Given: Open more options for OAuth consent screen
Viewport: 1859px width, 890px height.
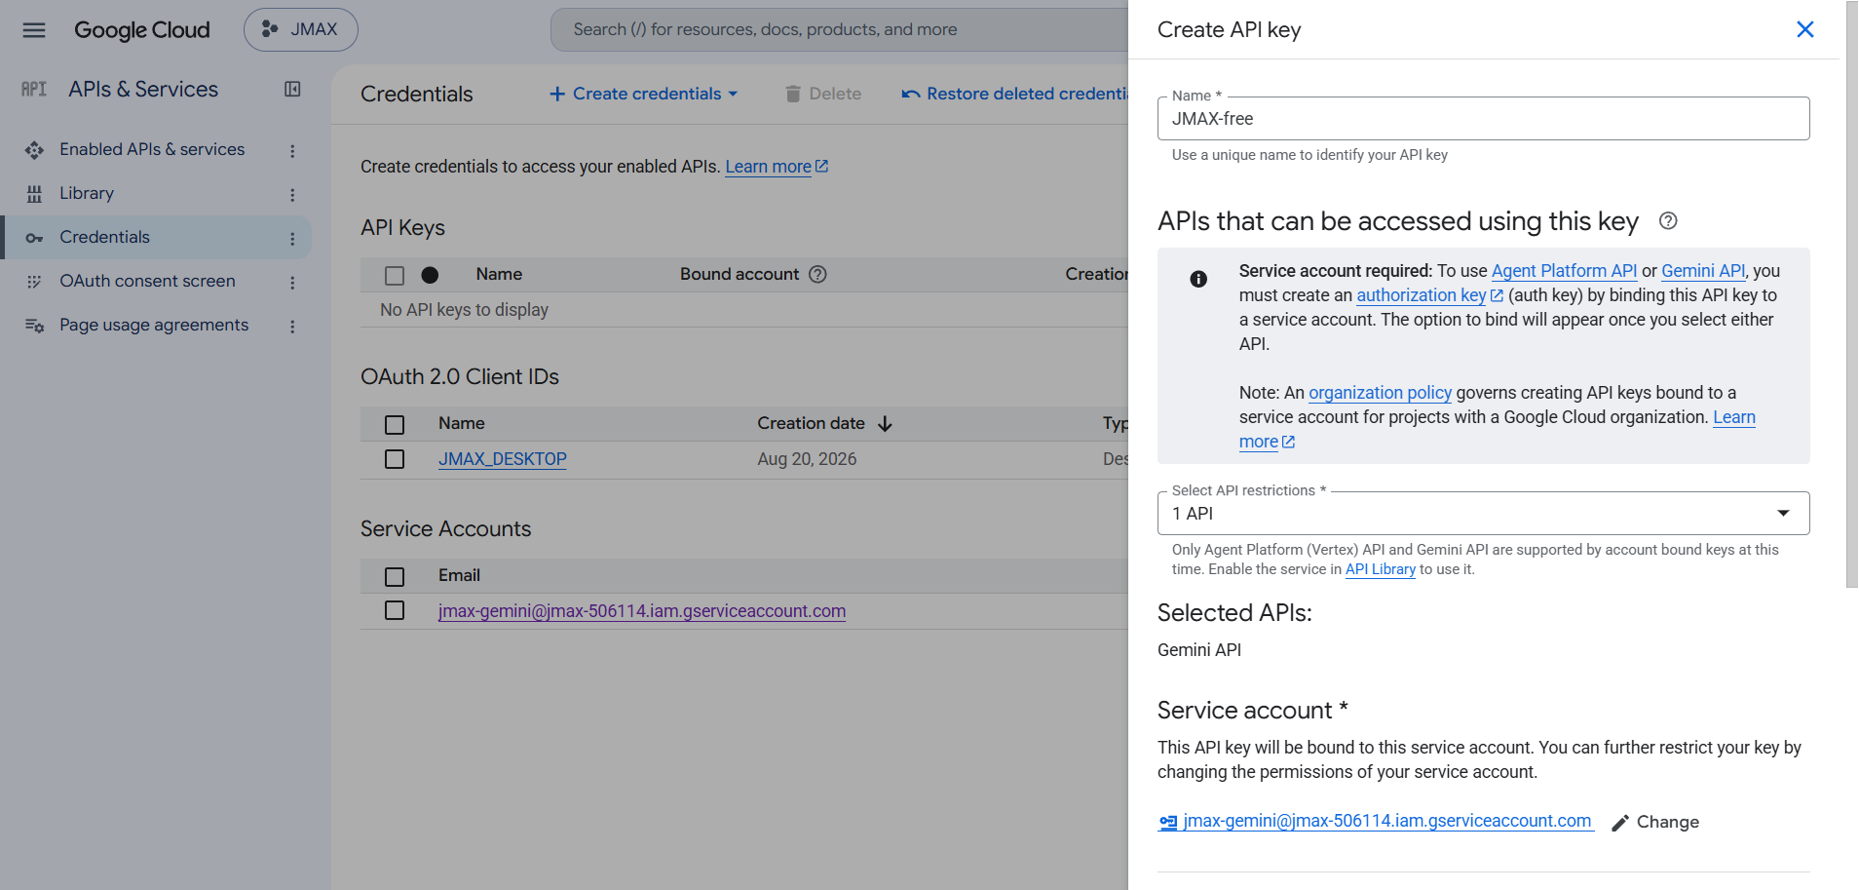Looking at the screenshot, I should coord(292,282).
